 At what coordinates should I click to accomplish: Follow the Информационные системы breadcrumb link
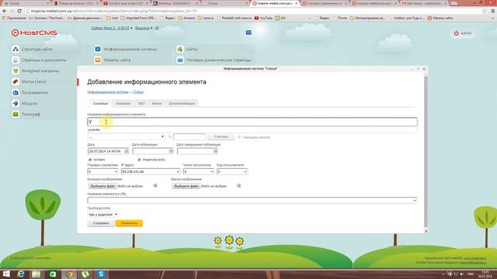[x=108, y=91]
